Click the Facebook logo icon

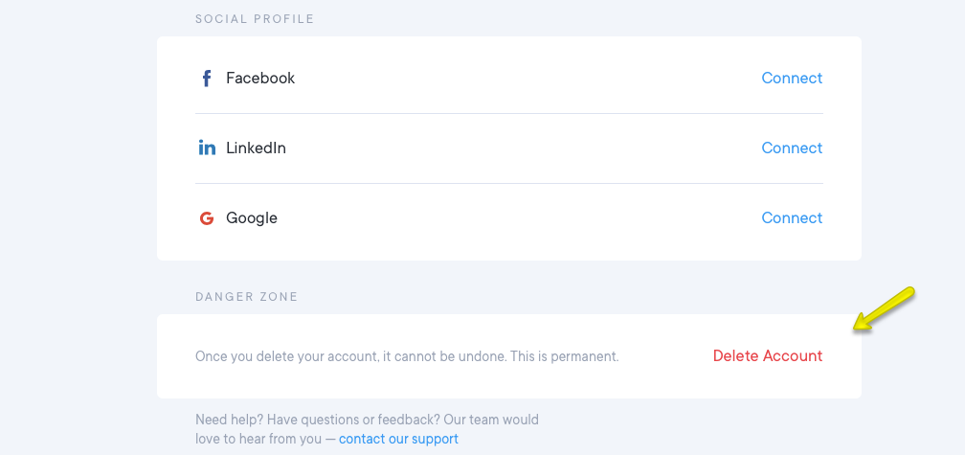207,79
